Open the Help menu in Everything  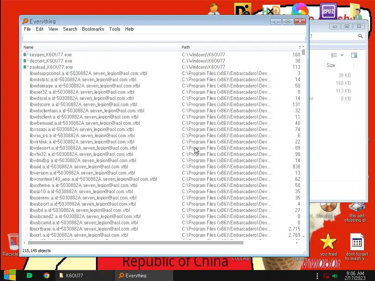pos(129,29)
